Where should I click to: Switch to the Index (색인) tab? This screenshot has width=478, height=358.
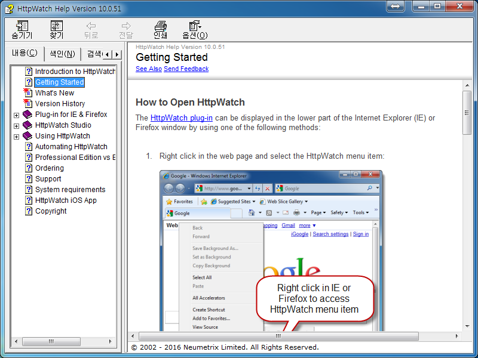pyautogui.click(x=63, y=54)
